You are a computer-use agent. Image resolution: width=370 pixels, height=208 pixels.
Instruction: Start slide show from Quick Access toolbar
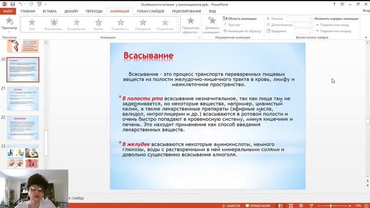tap(39, 4)
